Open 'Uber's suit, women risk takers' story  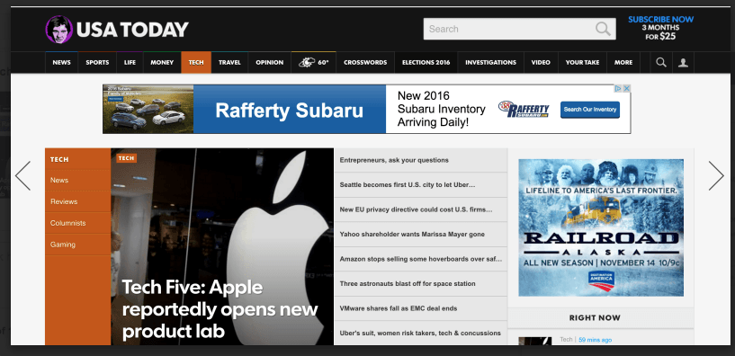pyautogui.click(x=420, y=333)
